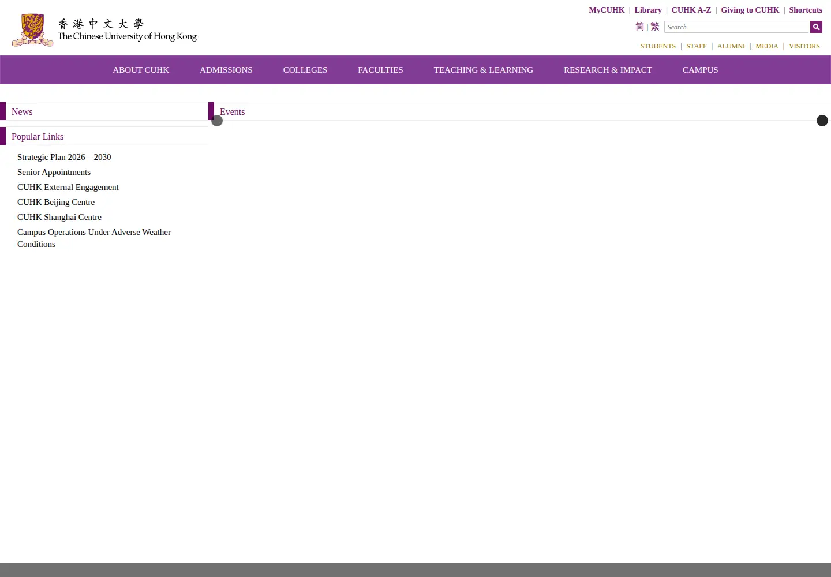
Task: Open TEACHING & LEARNING menu
Action: (x=484, y=70)
